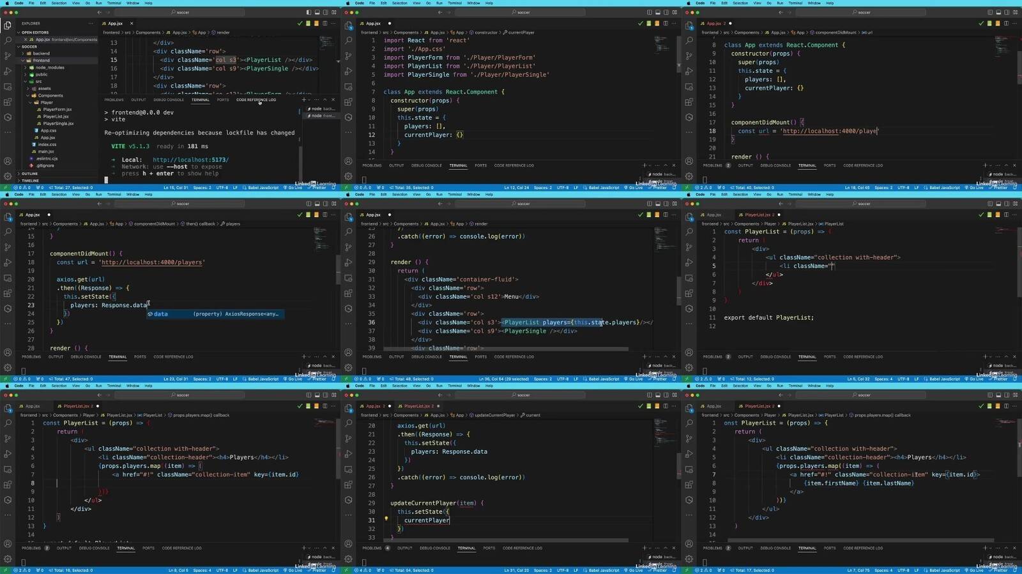This screenshot has height=574, width=1022.
Task: Expand the OUTLINE section in Explorer
Action: (x=29, y=174)
